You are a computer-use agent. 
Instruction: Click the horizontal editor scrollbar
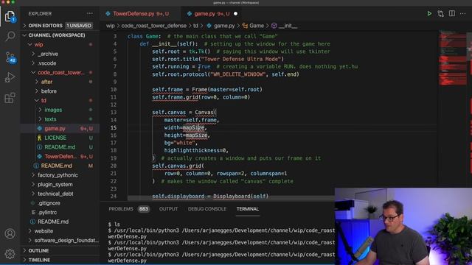point(231,198)
